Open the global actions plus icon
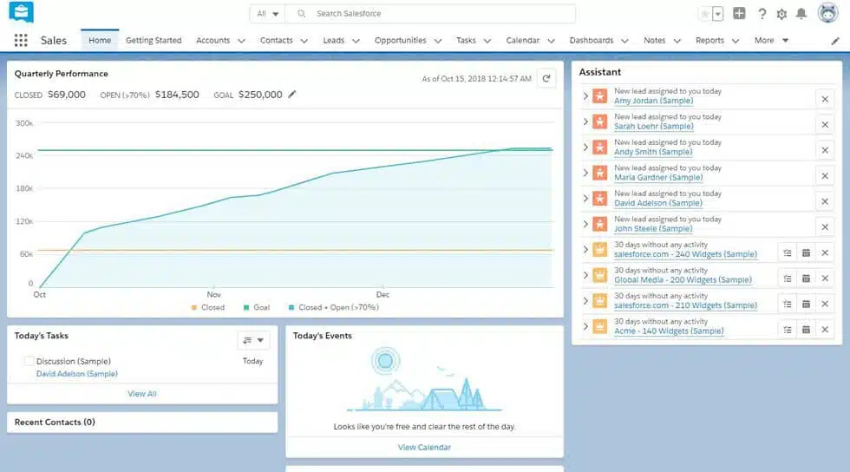850x472 pixels. pos(739,14)
